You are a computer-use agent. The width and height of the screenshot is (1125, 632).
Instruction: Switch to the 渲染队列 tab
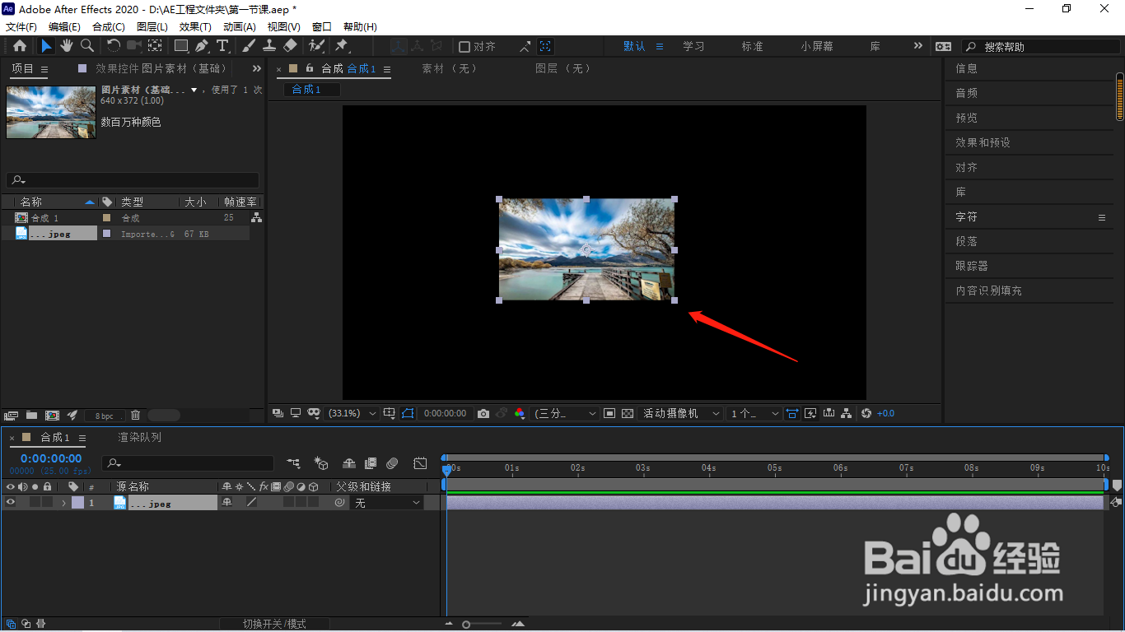[139, 437]
